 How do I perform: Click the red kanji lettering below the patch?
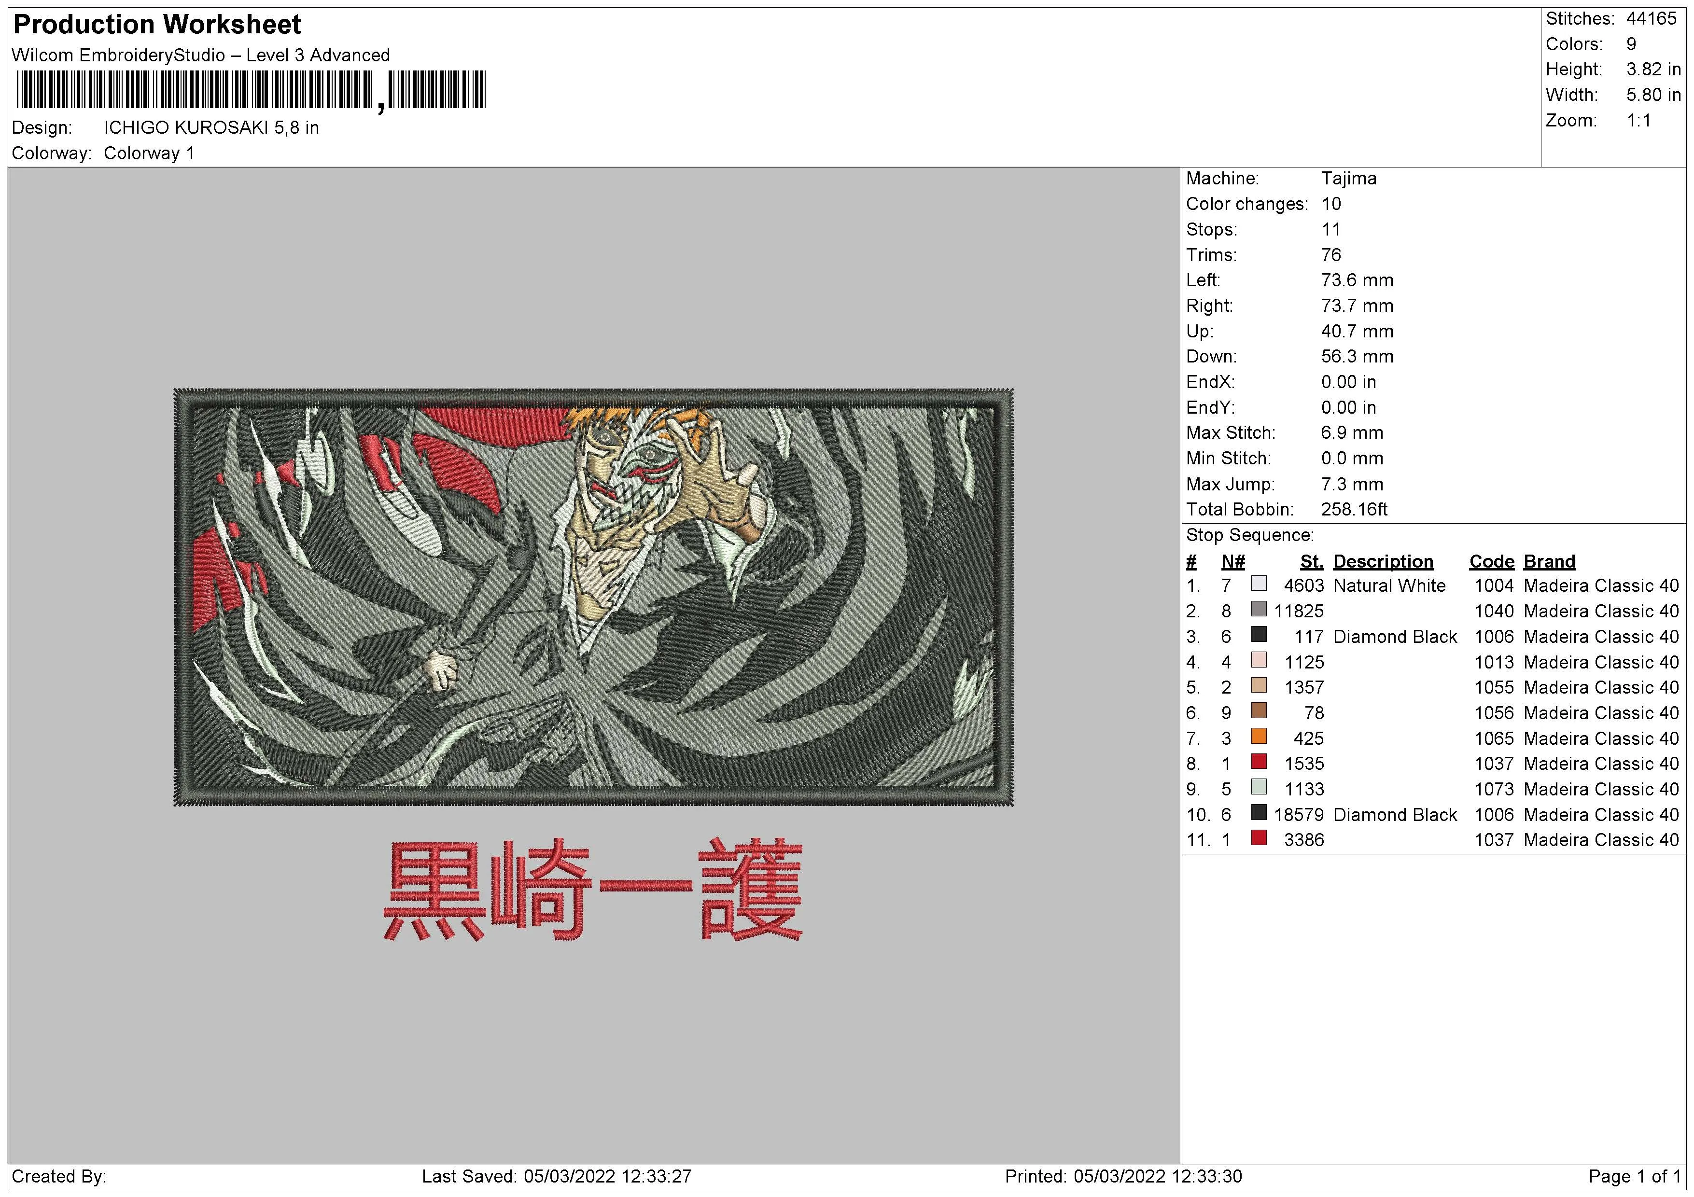593,889
